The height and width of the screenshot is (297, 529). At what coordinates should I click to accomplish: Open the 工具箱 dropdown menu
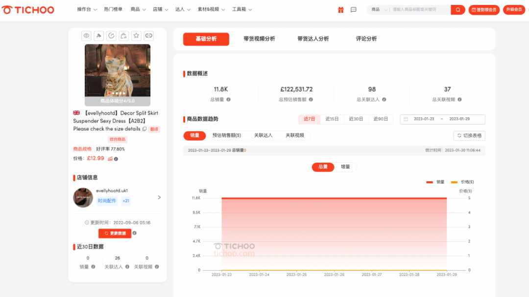(242, 9)
